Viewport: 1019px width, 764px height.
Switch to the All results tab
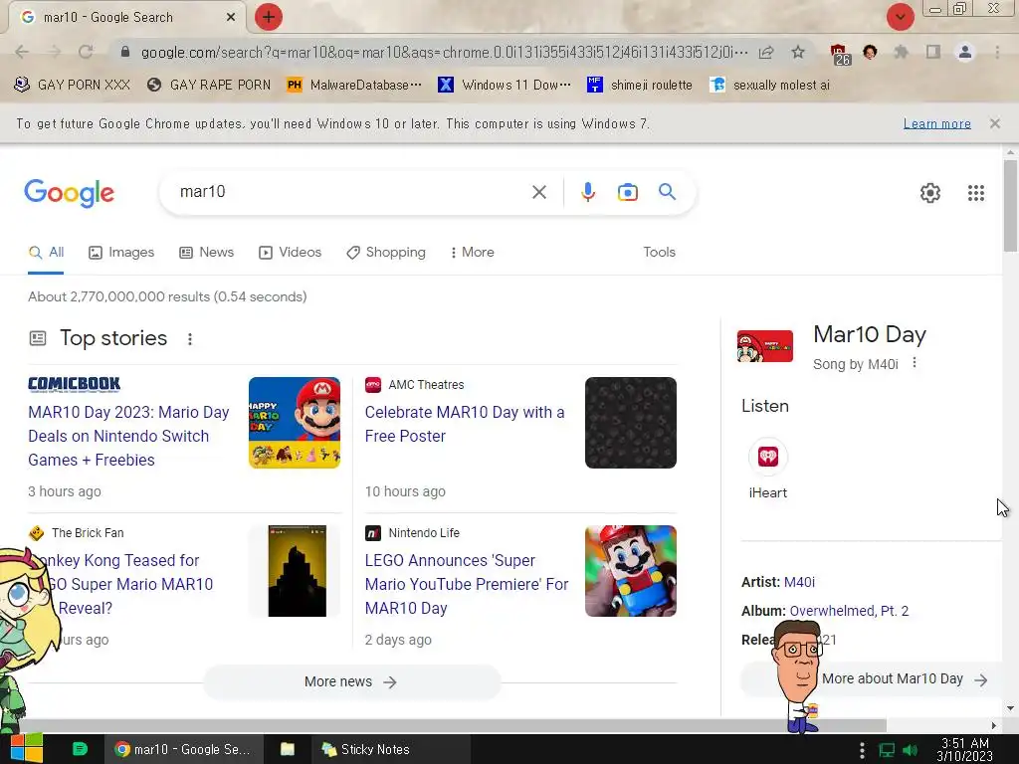[46, 252]
